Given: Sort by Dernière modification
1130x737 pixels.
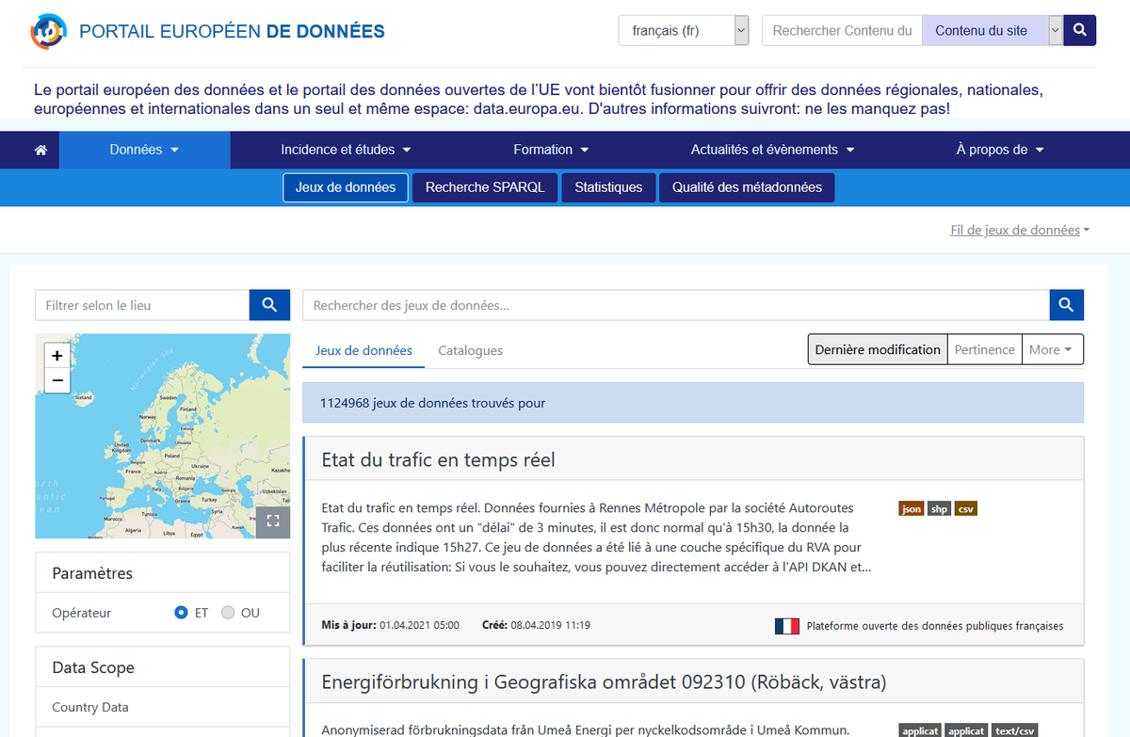Looking at the screenshot, I should coord(878,349).
